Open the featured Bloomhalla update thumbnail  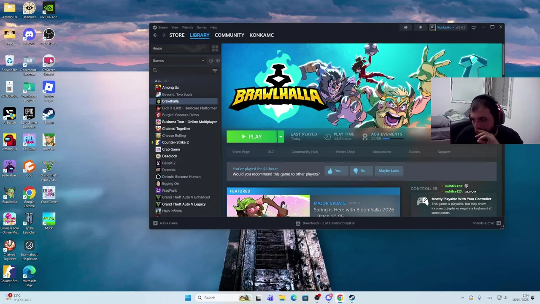pyautogui.click(x=268, y=206)
